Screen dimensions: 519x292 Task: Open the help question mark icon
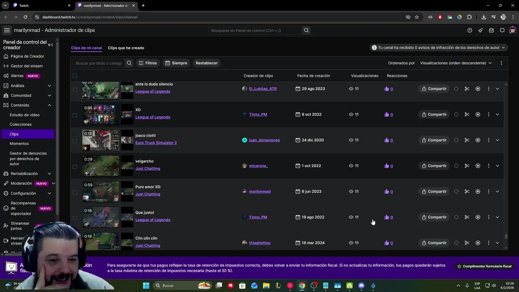470,30
